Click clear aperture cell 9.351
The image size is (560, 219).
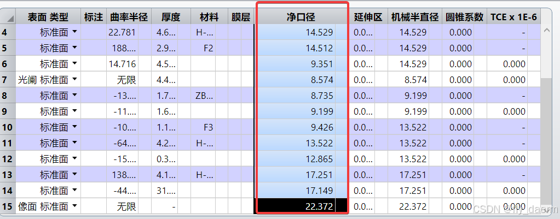pos(297,64)
